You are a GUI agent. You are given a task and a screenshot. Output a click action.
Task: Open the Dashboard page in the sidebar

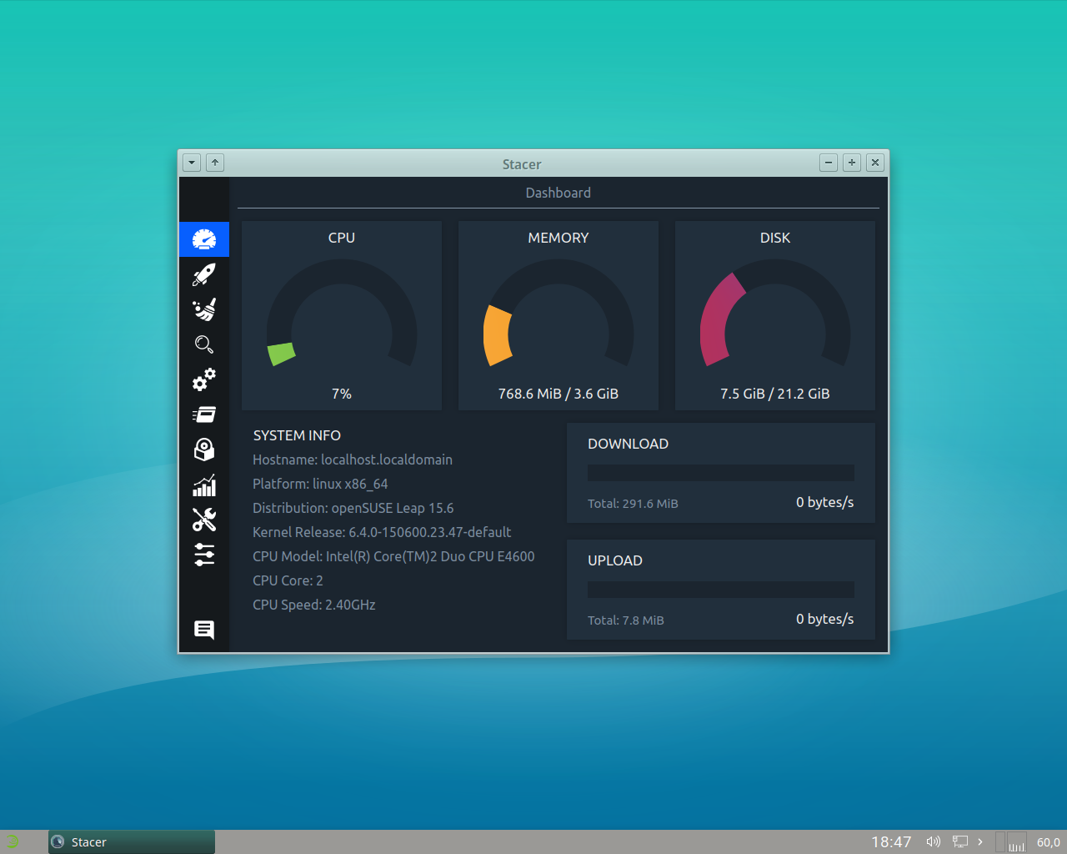(x=204, y=239)
